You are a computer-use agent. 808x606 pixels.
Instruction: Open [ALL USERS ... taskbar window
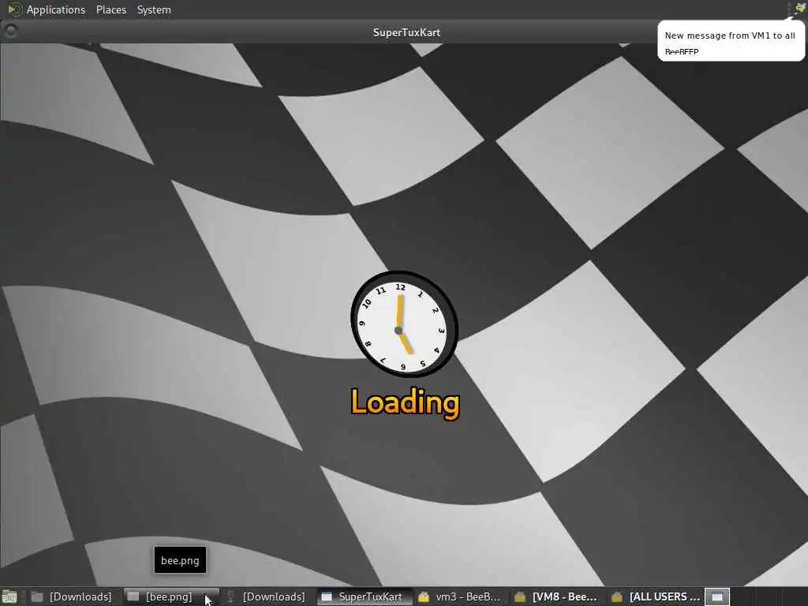click(x=655, y=597)
